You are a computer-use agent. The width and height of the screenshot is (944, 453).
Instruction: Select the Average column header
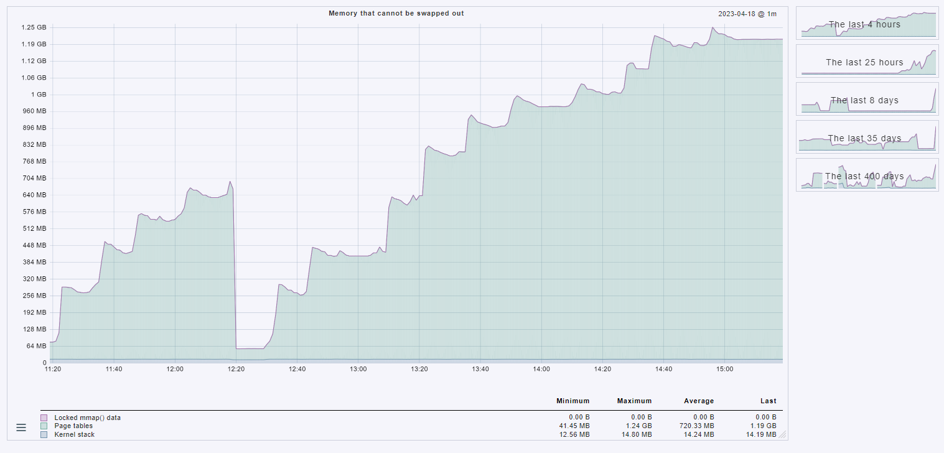click(x=698, y=401)
